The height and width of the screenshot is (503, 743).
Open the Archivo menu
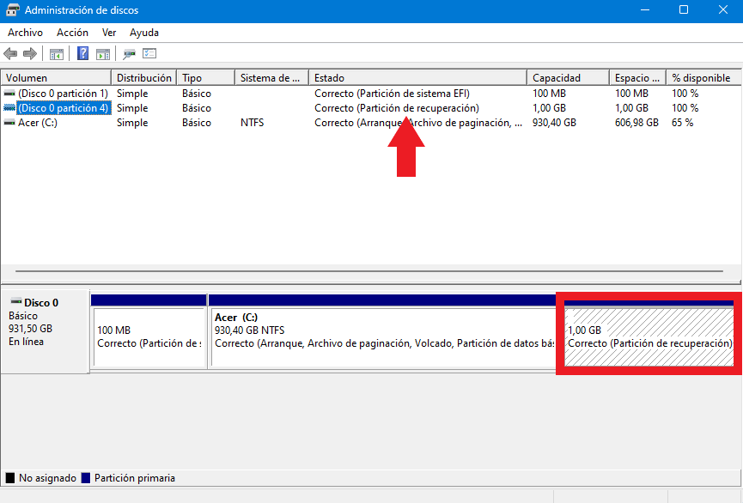coord(25,33)
